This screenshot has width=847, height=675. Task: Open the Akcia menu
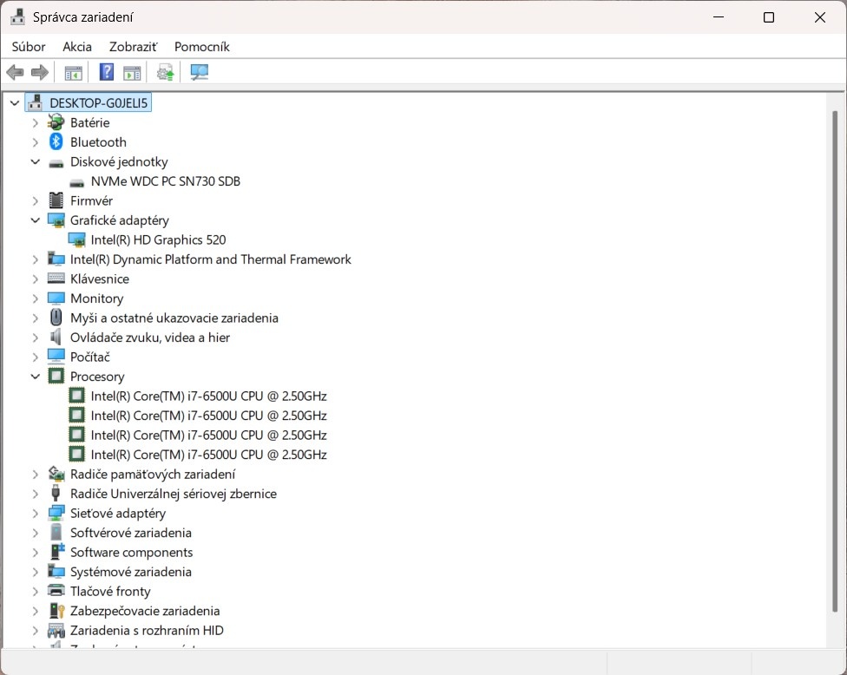[x=77, y=47]
